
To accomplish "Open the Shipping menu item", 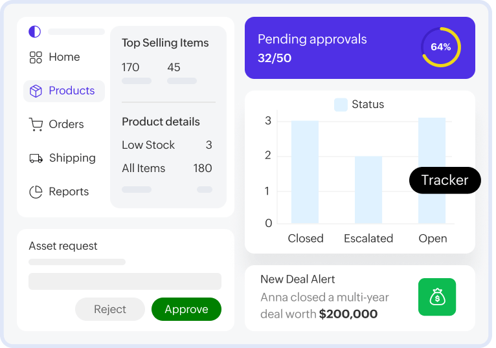I will [72, 158].
